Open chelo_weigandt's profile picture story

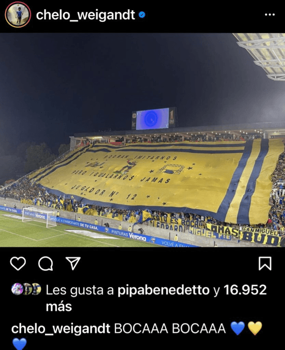click(18, 15)
